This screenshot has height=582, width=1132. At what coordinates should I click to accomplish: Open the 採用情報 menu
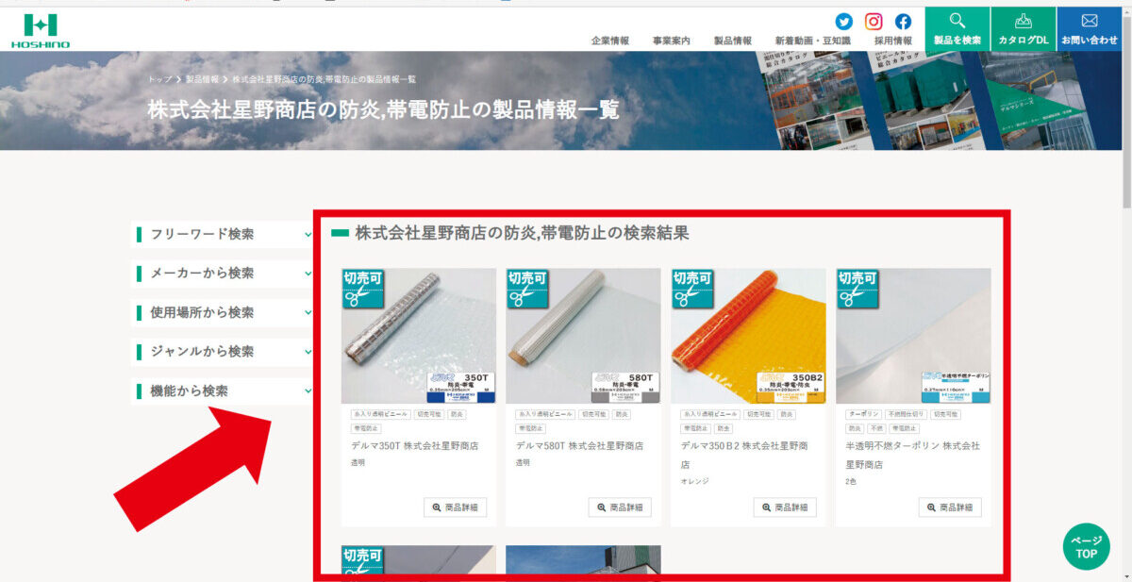point(893,41)
